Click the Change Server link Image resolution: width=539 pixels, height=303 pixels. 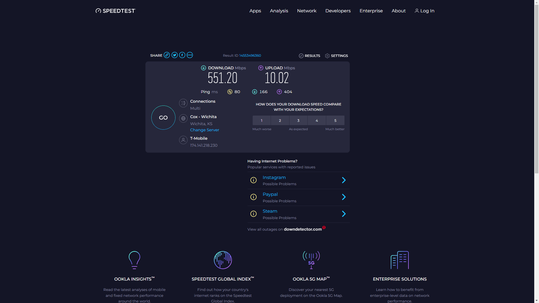[204, 130]
